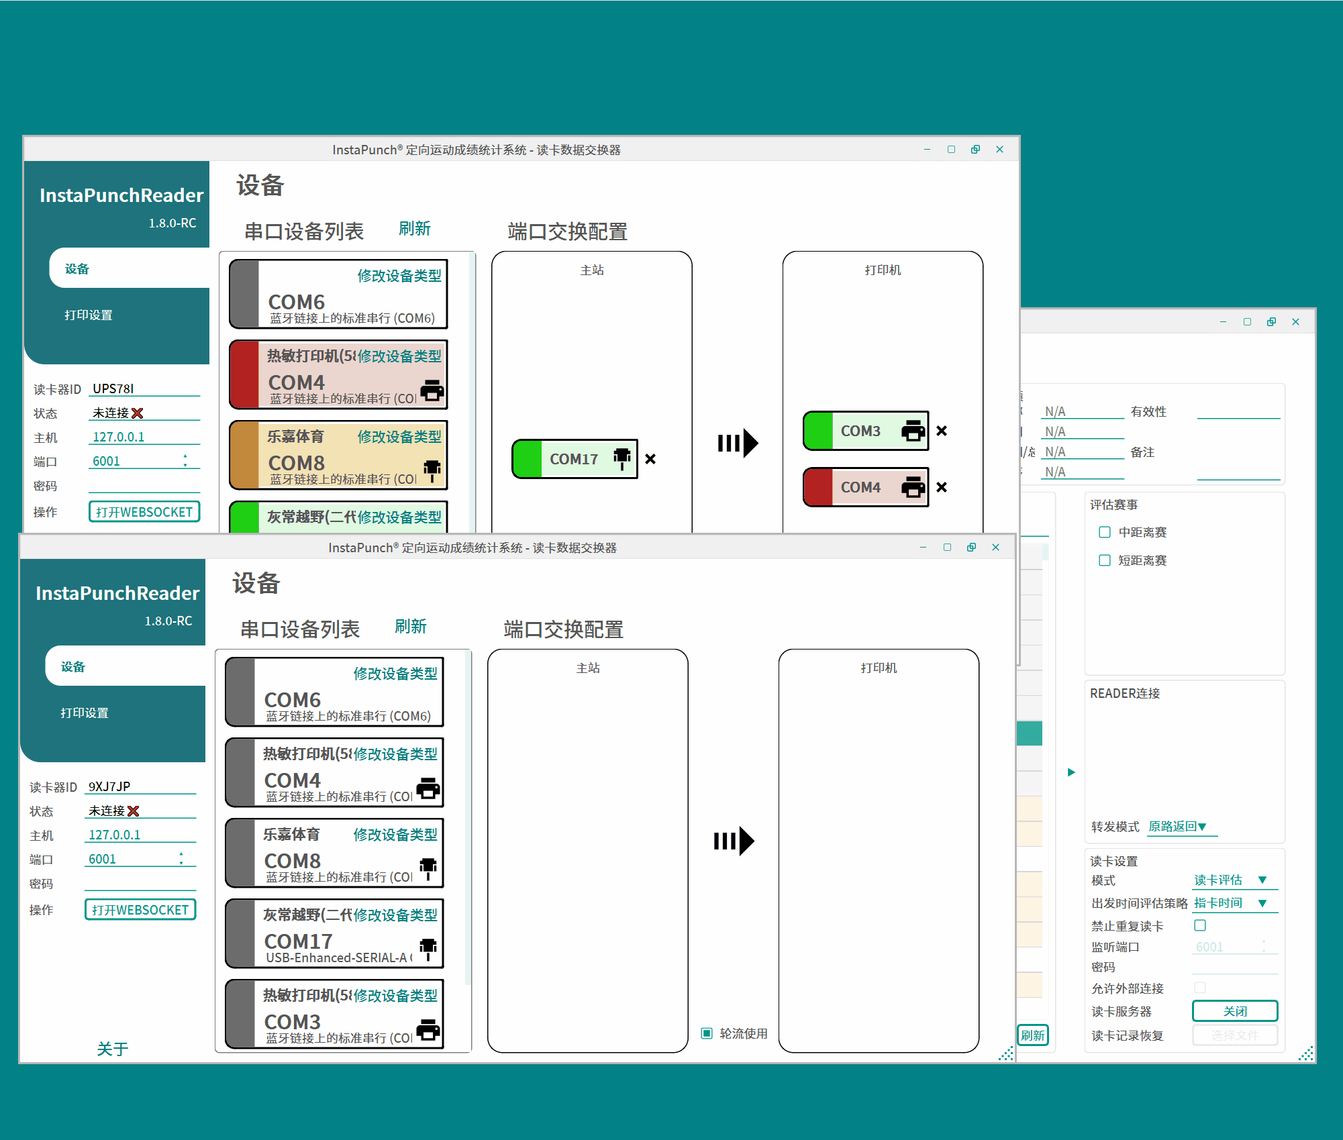Remove COM17 from the master station box

[650, 459]
